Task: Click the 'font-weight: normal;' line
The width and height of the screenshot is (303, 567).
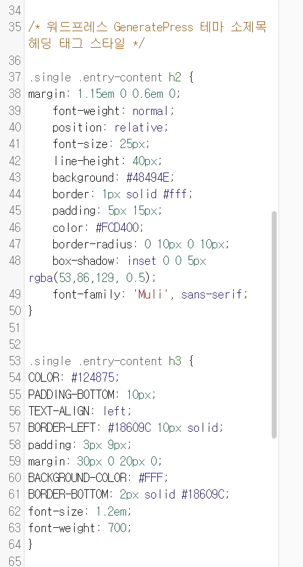Action: [x=114, y=111]
